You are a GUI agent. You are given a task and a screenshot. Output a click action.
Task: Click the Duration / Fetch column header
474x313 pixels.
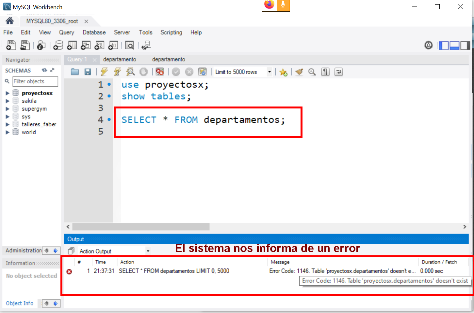click(x=439, y=262)
